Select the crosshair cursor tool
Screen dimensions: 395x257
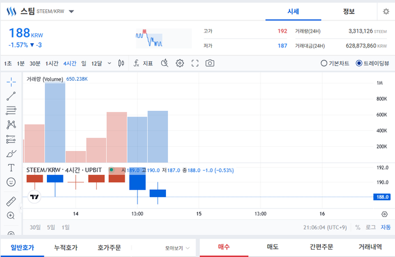click(11, 82)
